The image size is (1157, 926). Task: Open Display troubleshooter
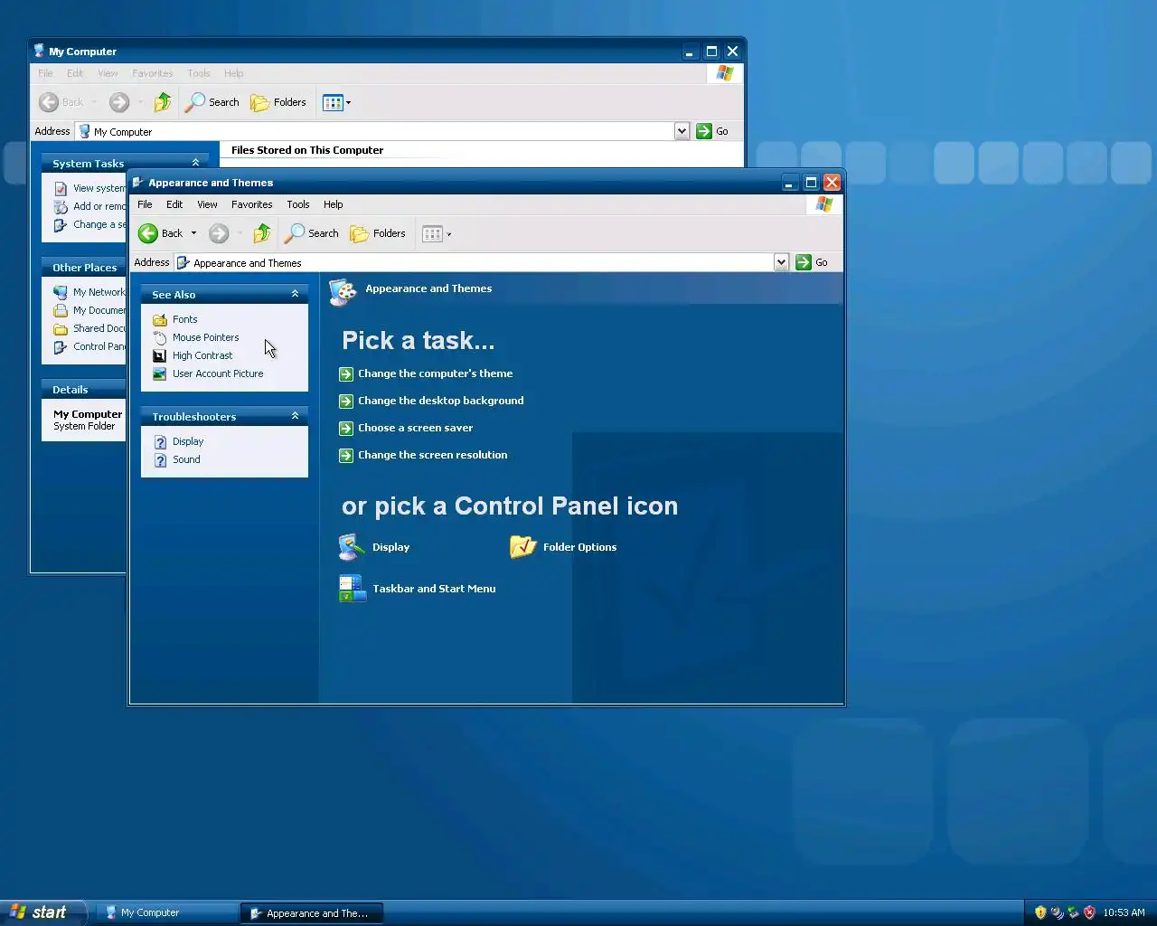(188, 441)
